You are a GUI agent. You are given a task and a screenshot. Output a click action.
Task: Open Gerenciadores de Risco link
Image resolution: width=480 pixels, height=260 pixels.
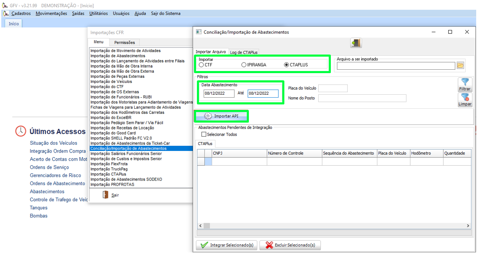pyautogui.click(x=55, y=175)
